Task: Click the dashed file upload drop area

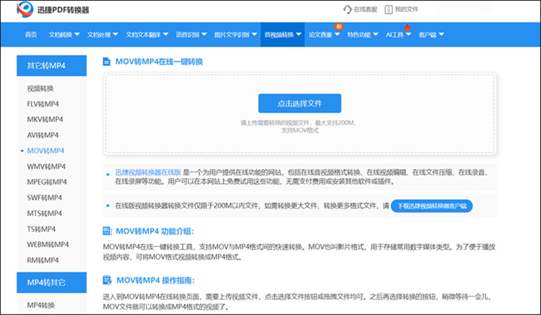Action: point(299,114)
